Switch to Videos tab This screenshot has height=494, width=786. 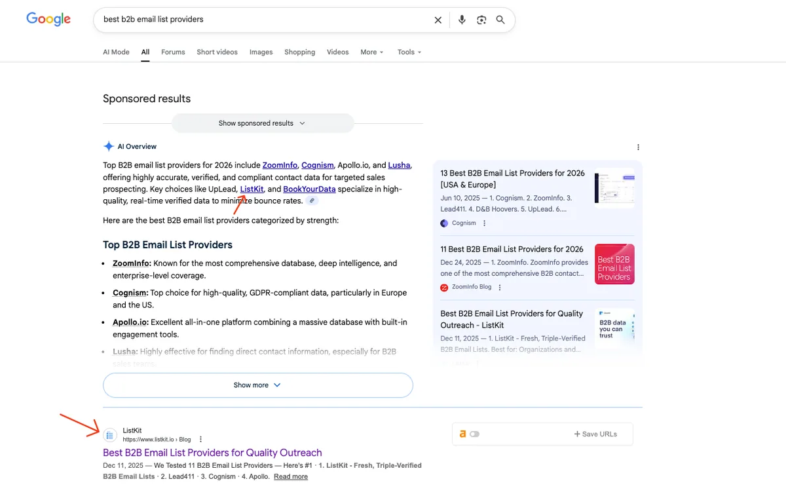(338, 52)
